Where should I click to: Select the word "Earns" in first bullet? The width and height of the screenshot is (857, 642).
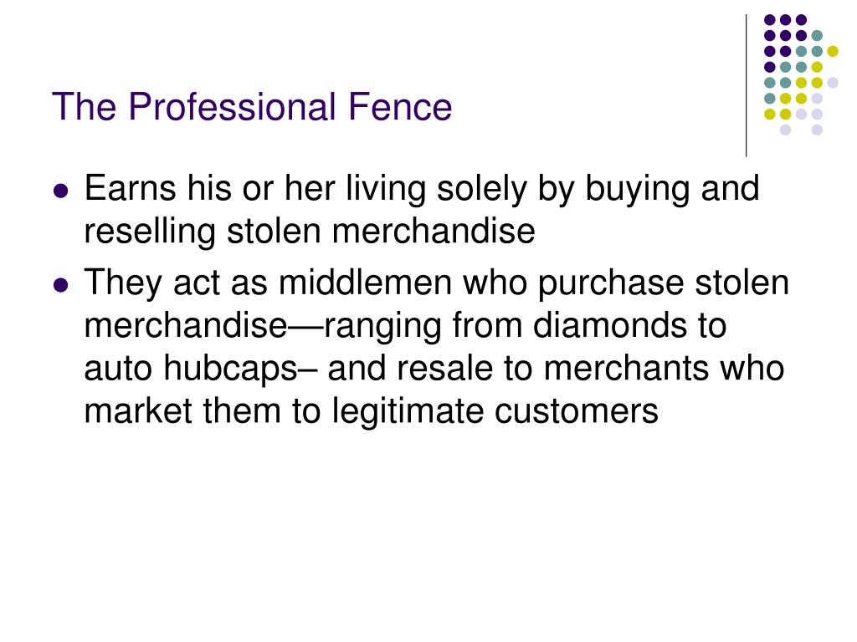130,188
